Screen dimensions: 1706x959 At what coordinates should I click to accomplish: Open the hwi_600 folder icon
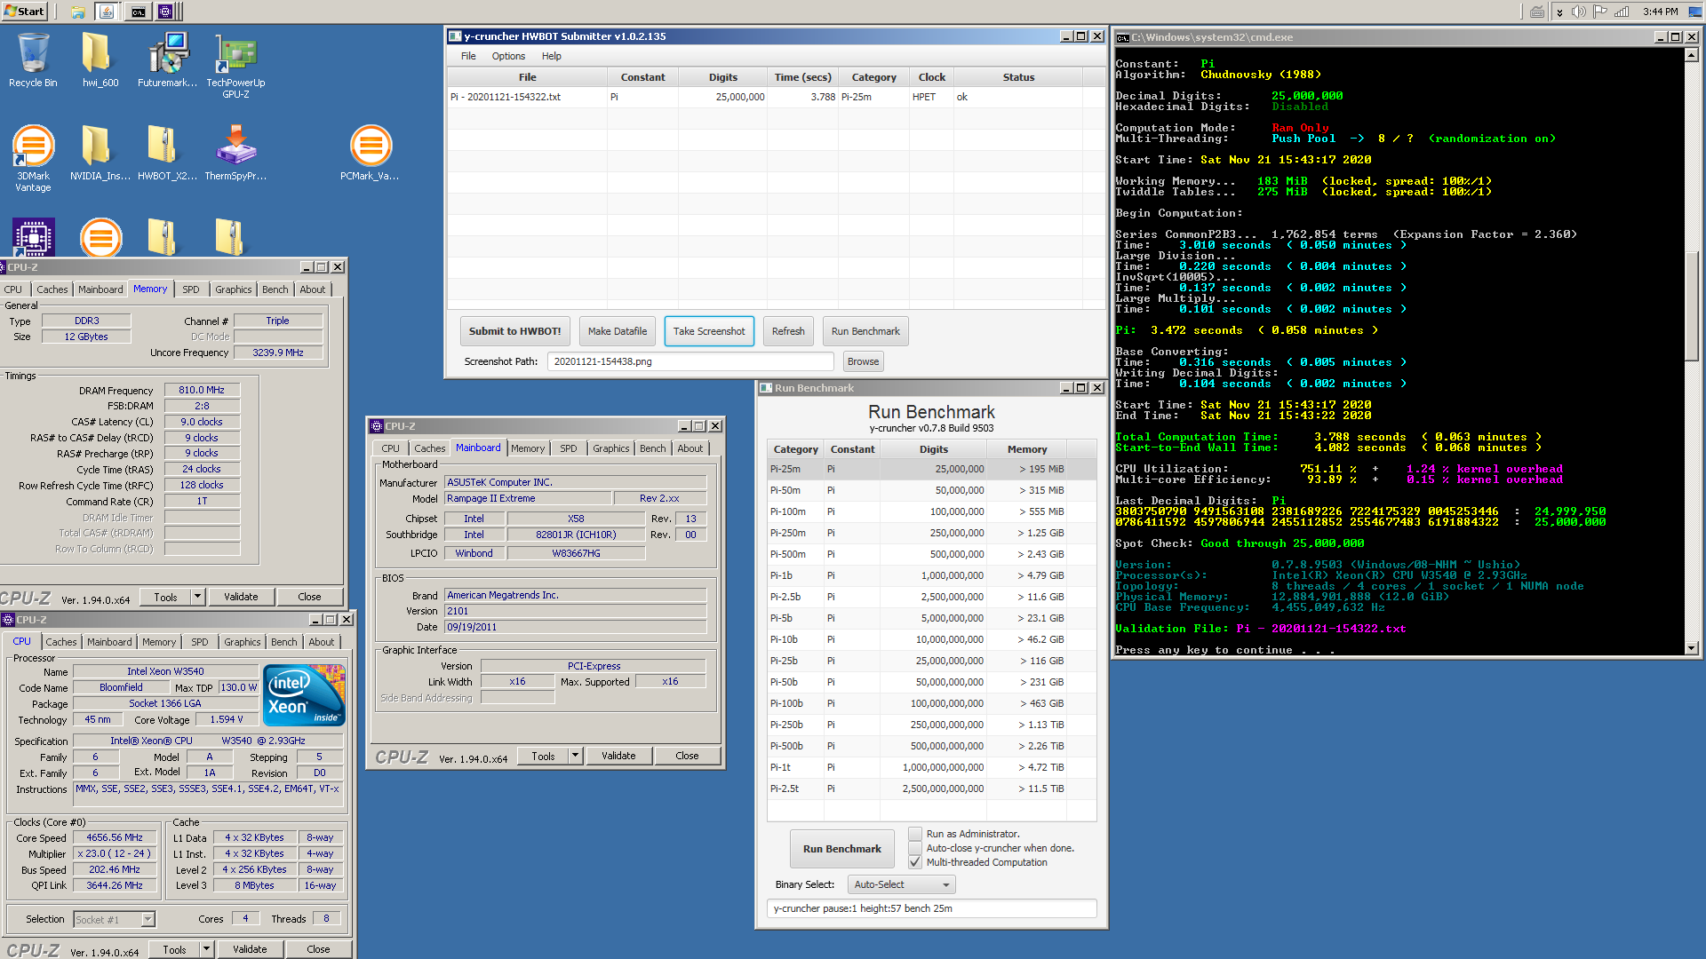pos(100,59)
